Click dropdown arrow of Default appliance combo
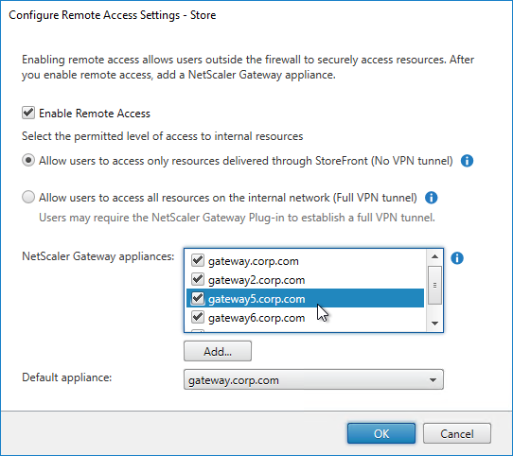 [433, 380]
